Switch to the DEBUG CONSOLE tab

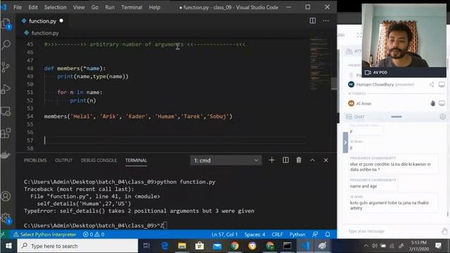pos(98,160)
